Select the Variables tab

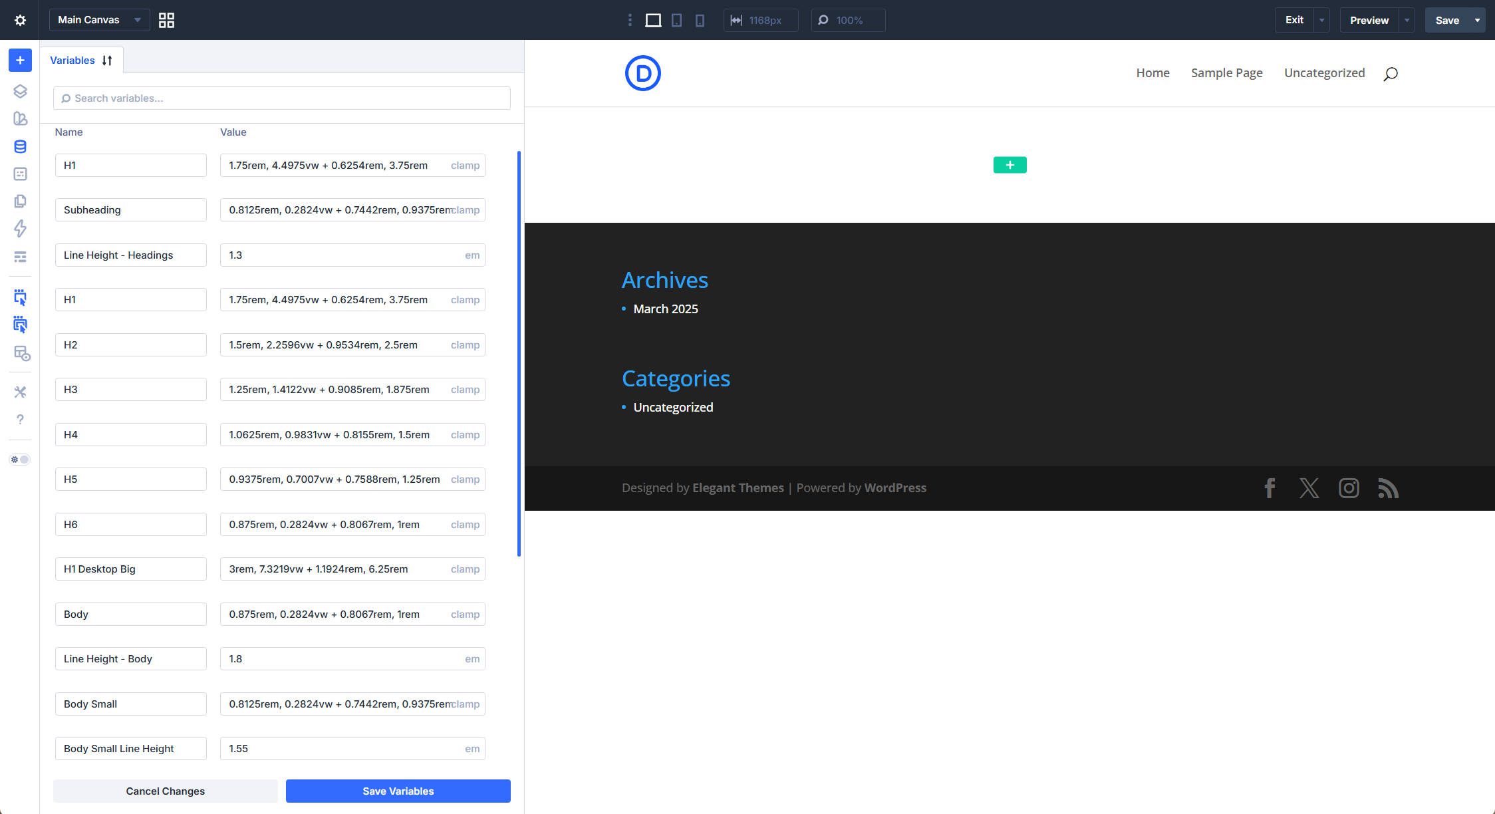[72, 61]
